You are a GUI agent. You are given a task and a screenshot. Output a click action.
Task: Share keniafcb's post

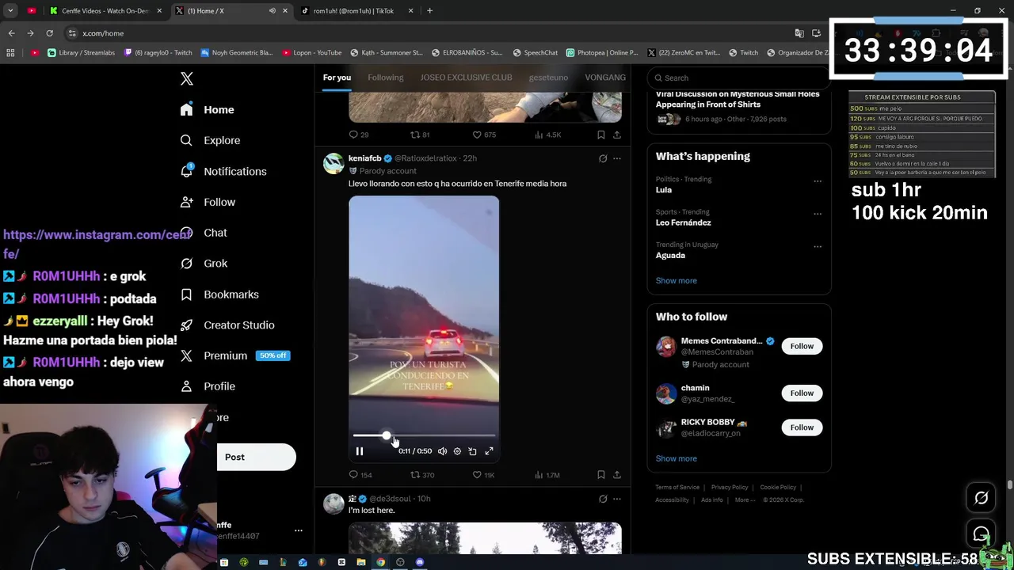pos(617,475)
